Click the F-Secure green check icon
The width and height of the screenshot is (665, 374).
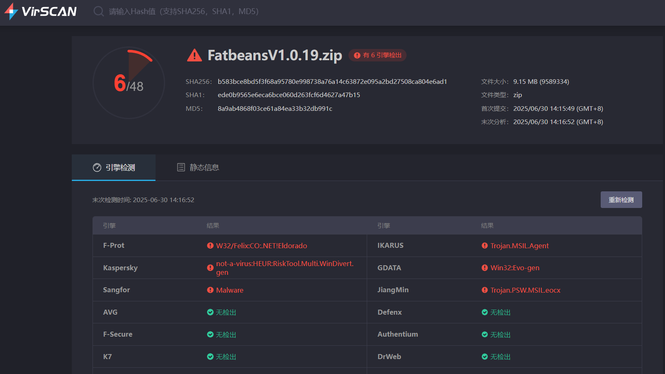[210, 335]
